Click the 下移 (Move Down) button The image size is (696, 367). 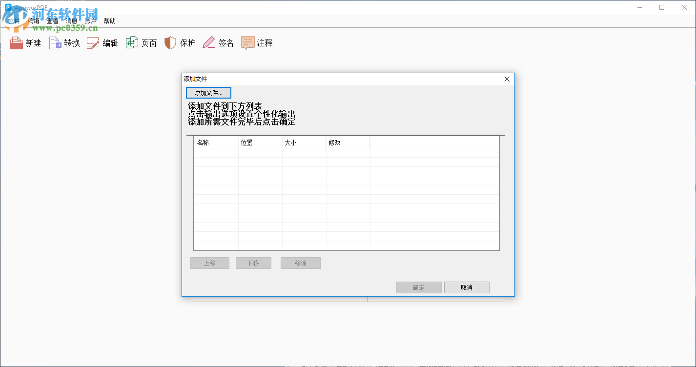pyautogui.click(x=253, y=263)
